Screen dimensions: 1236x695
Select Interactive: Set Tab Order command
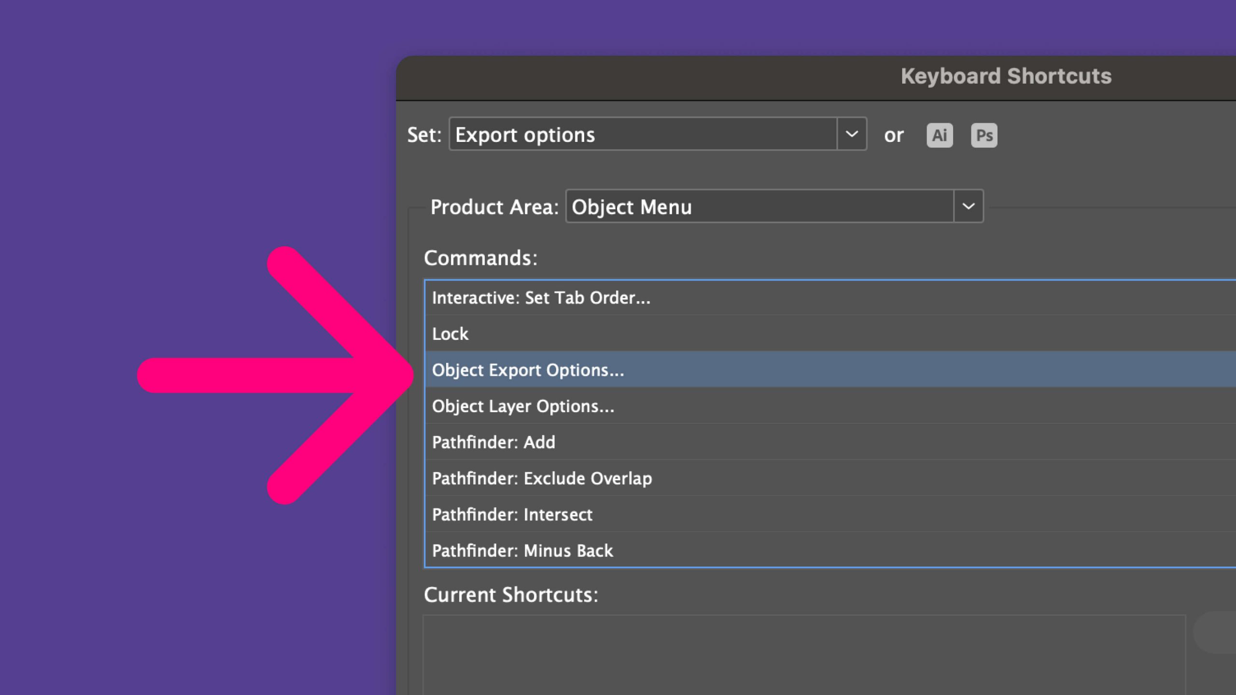541,298
